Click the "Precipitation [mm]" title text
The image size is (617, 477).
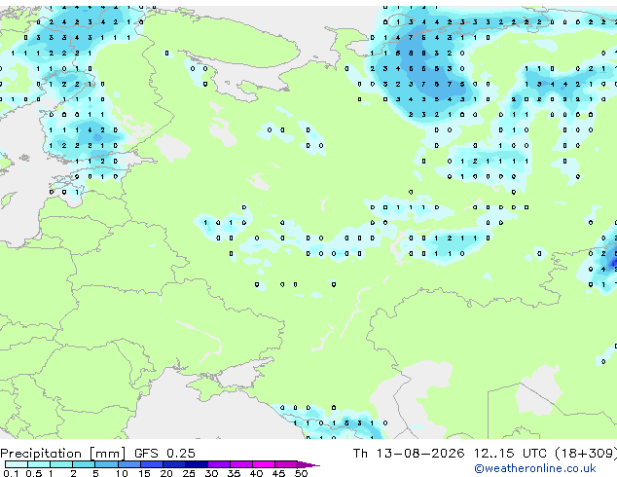63,454
